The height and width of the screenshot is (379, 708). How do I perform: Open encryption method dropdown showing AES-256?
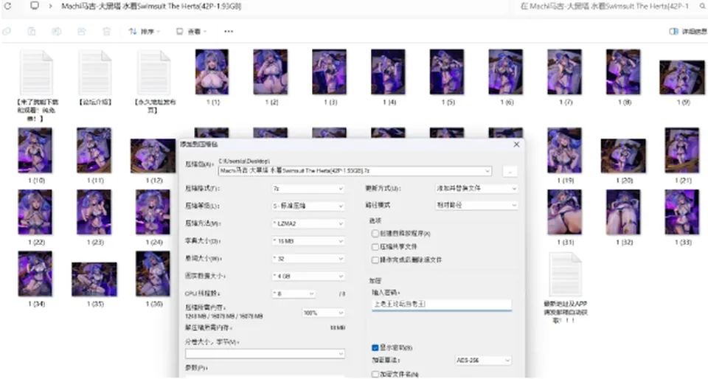click(483, 360)
